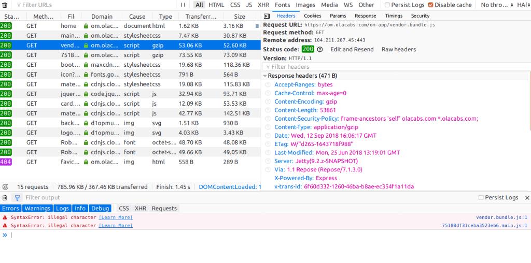The image size is (531, 263).
Task: Click lock icon of jquery script request
Action: tap(86, 94)
